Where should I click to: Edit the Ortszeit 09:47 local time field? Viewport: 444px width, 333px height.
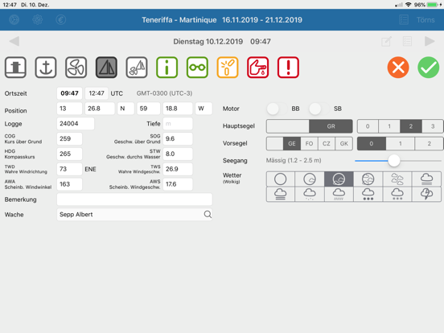[69, 93]
